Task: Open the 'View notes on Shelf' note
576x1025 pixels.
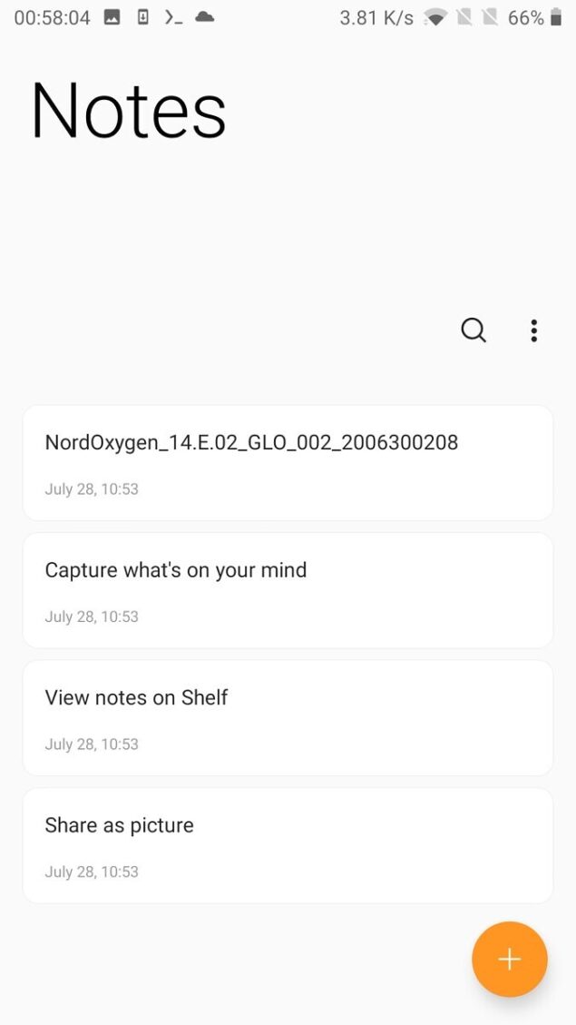Action: [136, 697]
